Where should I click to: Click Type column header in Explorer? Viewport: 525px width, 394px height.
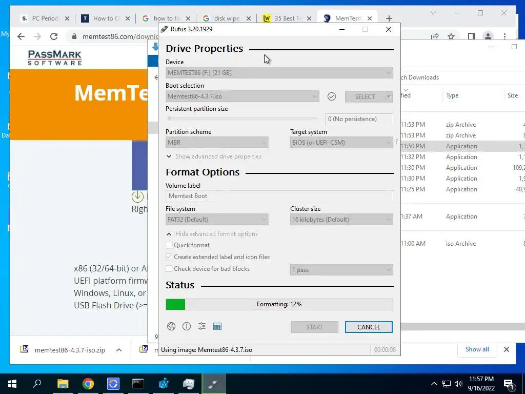[x=452, y=95]
